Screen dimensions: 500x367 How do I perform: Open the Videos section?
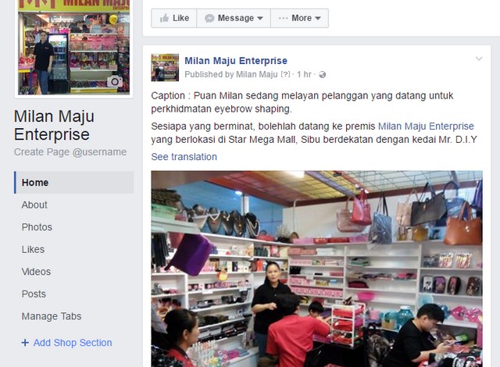click(36, 272)
